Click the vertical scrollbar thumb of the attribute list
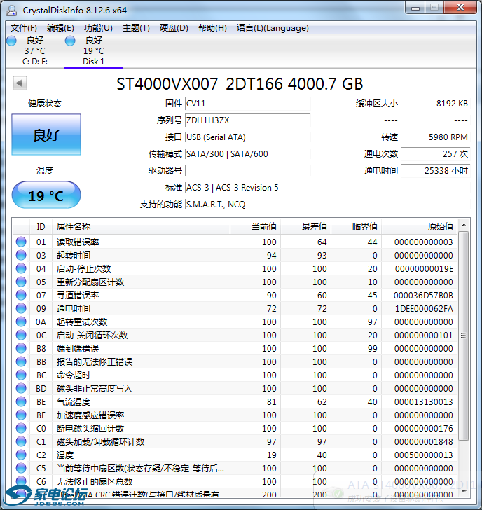The width and height of the screenshot is (482, 510). (464, 336)
